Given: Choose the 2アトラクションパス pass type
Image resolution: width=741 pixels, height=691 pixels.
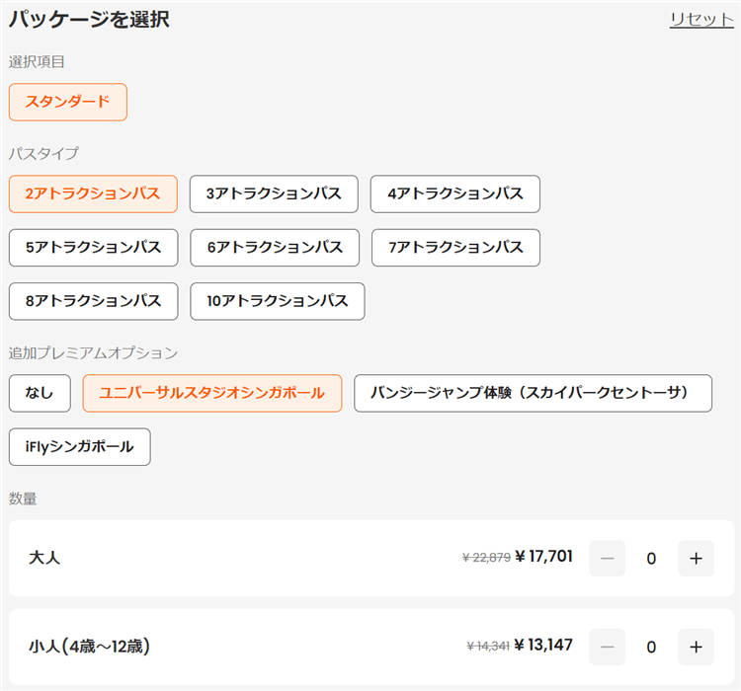Looking at the screenshot, I should tap(93, 193).
